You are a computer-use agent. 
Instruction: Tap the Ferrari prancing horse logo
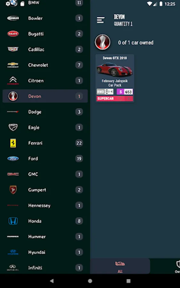(13, 143)
